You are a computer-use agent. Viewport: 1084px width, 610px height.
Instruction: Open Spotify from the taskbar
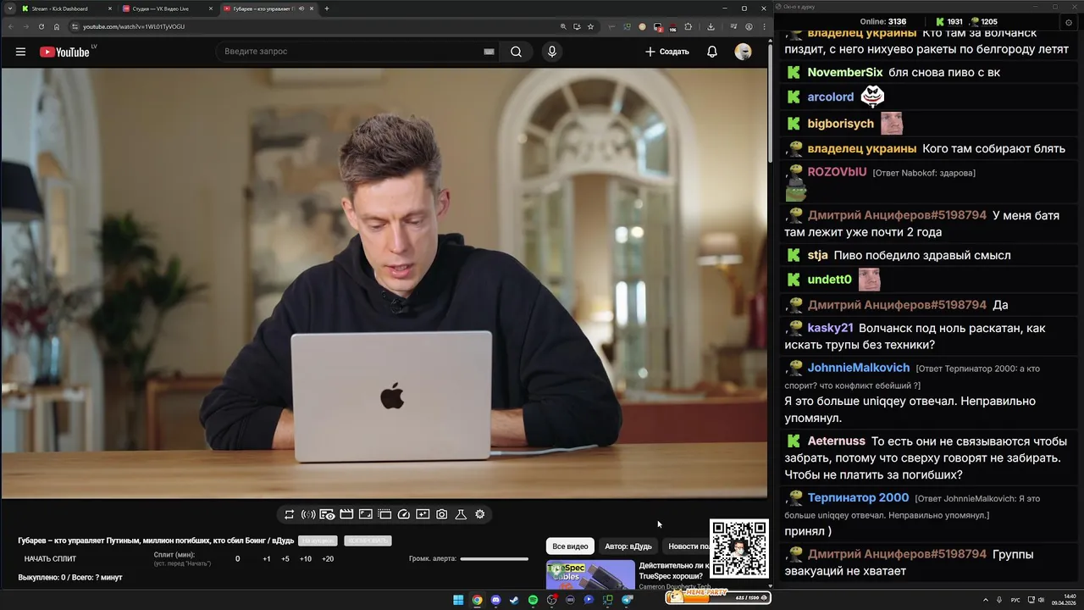pyautogui.click(x=533, y=600)
